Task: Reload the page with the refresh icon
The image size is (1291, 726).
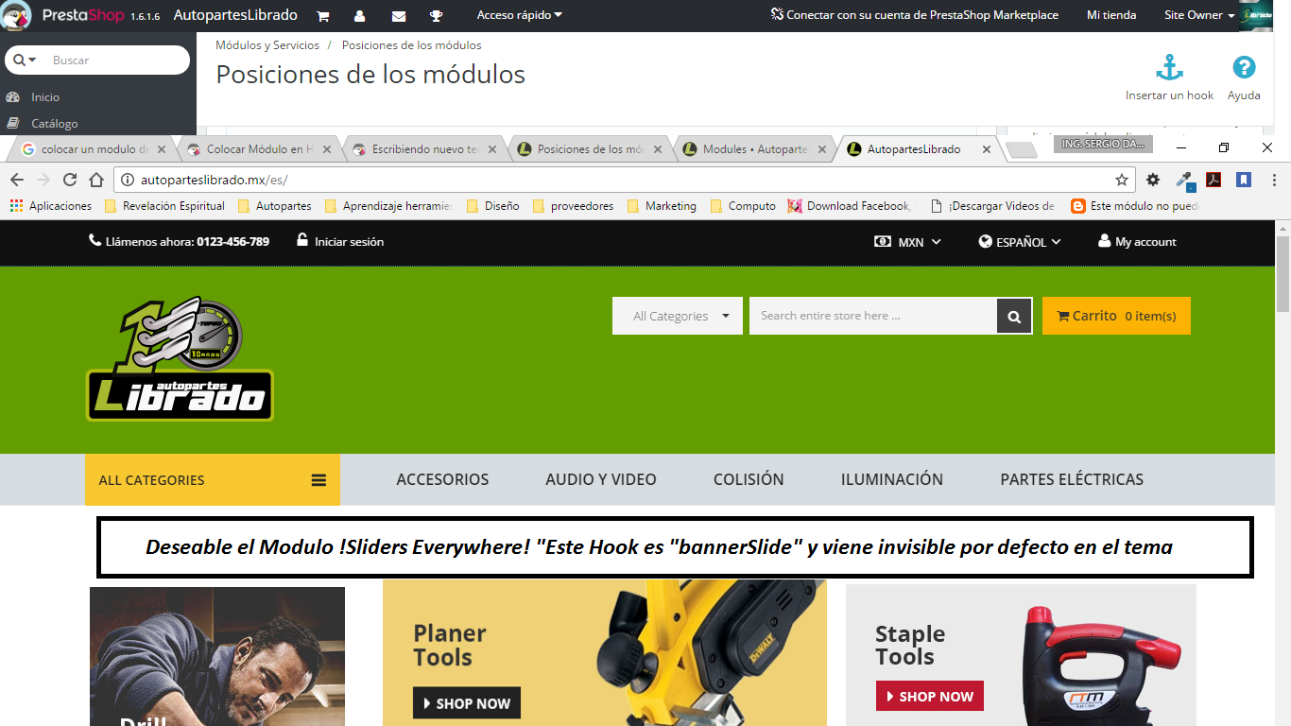Action: pyautogui.click(x=69, y=180)
